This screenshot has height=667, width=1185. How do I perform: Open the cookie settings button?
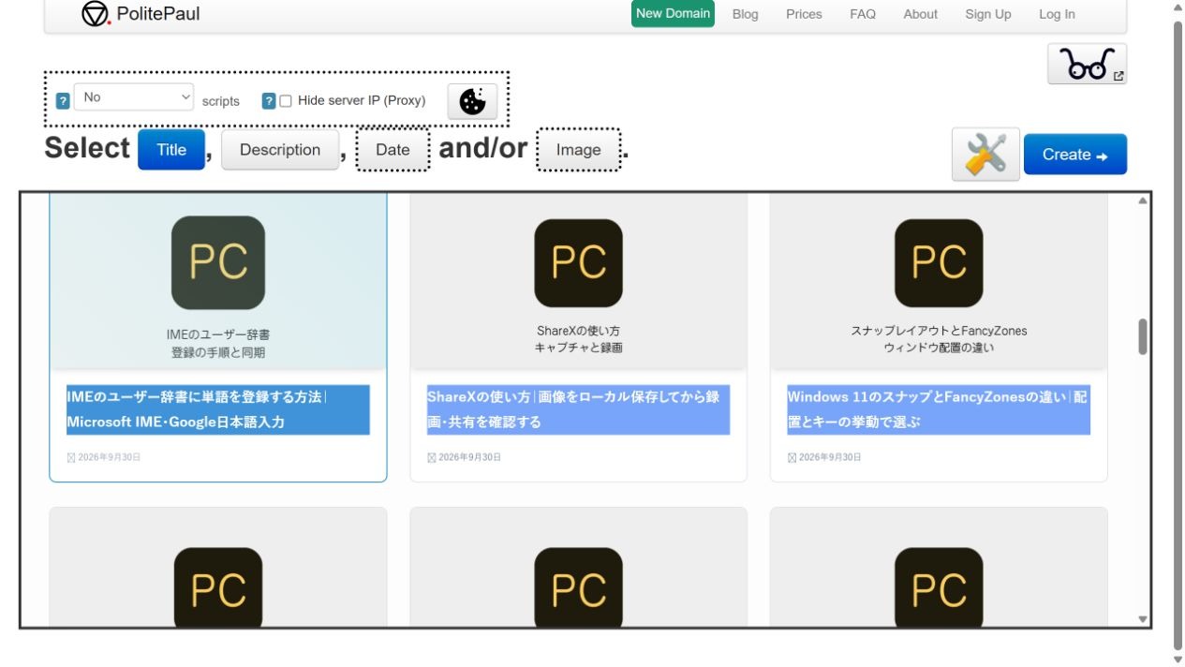[x=473, y=101]
